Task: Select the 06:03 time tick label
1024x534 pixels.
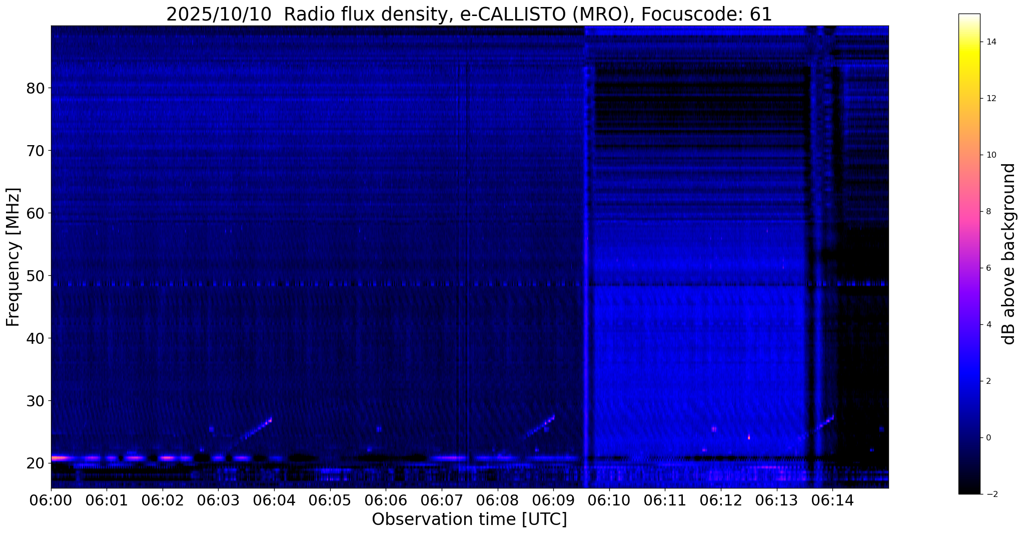Action: tap(218, 500)
